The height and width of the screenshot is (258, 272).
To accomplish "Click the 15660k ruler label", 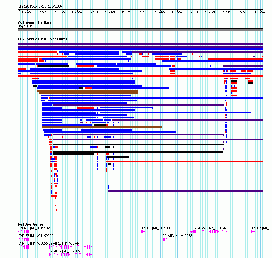I will click(27, 12).
